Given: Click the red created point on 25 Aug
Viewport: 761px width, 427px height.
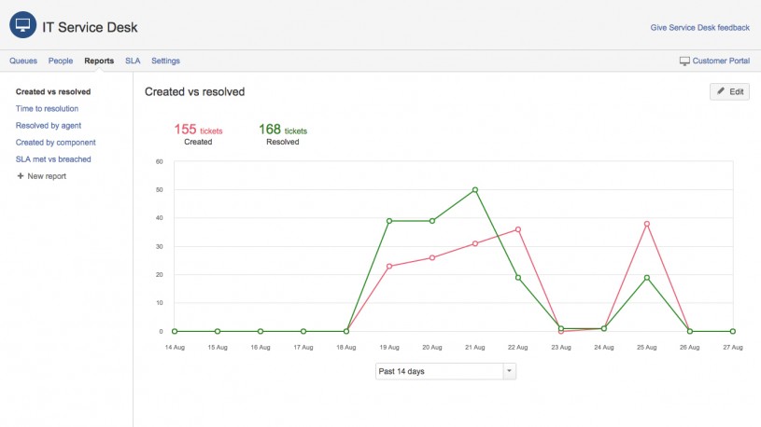Looking at the screenshot, I should click(x=647, y=224).
